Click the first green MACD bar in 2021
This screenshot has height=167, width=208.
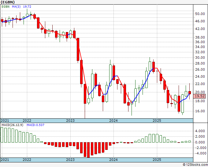click(x=2, y=135)
